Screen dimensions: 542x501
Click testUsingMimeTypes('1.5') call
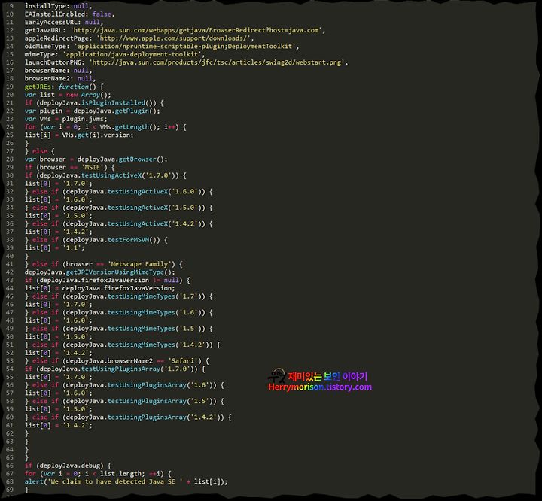click(157, 329)
